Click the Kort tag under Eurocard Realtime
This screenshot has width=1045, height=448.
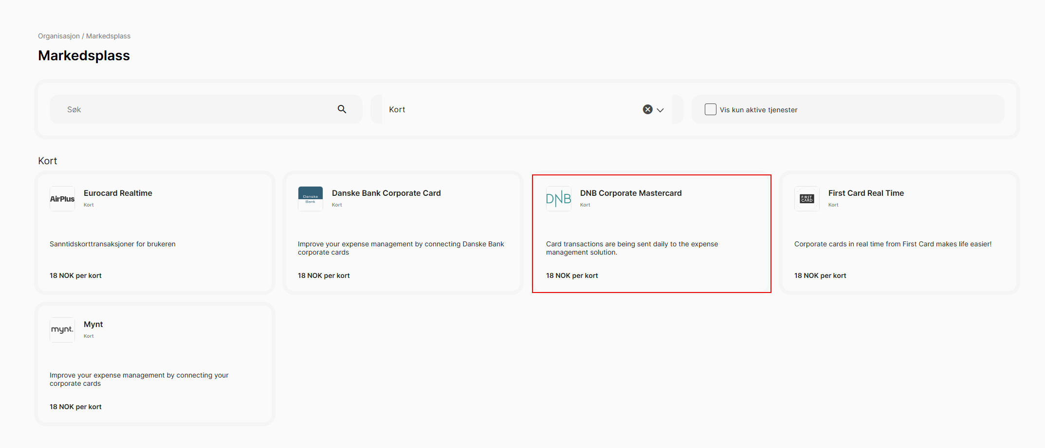(89, 205)
